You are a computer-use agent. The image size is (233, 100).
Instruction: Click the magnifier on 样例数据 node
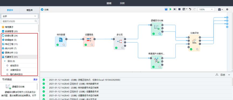(x=64, y=45)
